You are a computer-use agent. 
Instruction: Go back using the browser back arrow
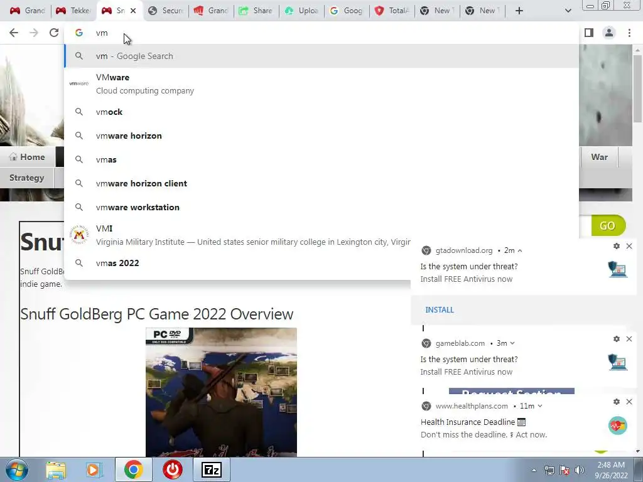[14, 33]
